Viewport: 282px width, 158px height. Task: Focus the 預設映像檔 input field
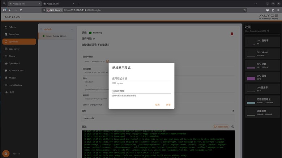pyautogui.click(x=141, y=91)
